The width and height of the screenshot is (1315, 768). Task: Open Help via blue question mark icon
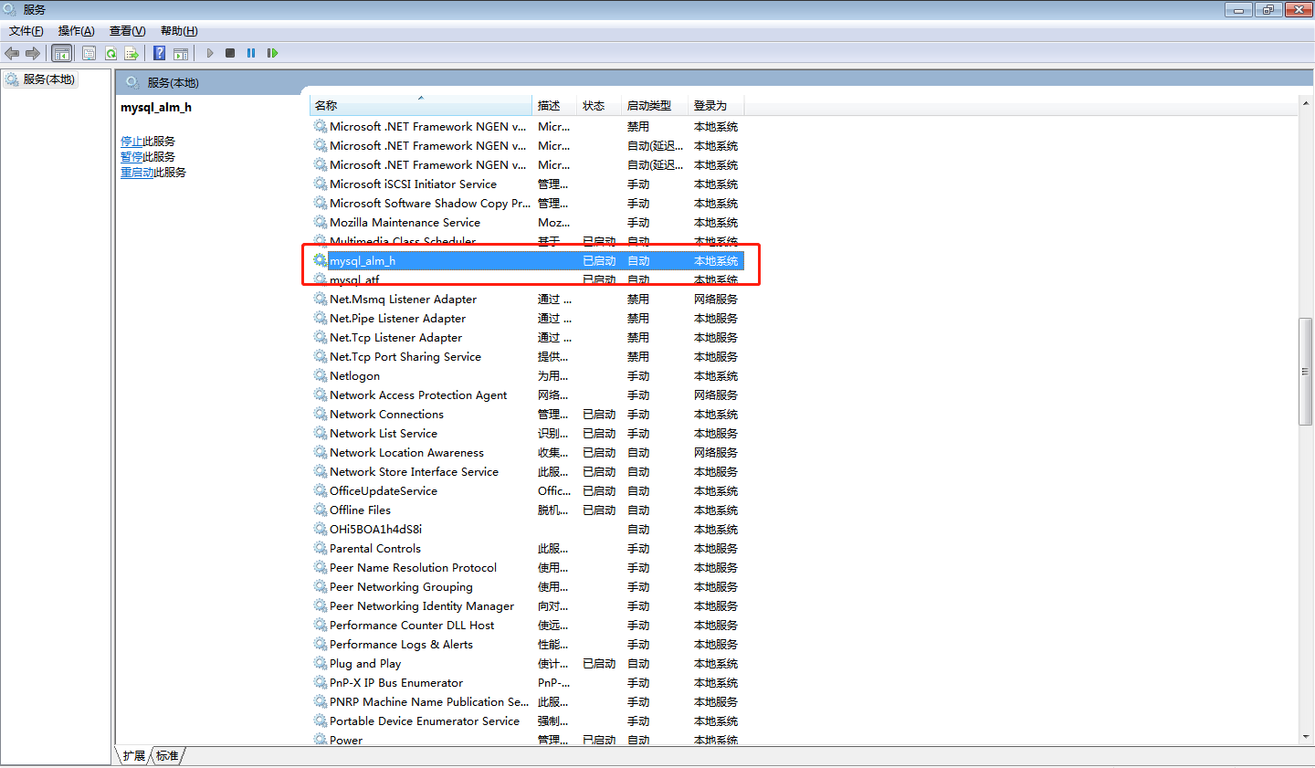click(x=159, y=53)
